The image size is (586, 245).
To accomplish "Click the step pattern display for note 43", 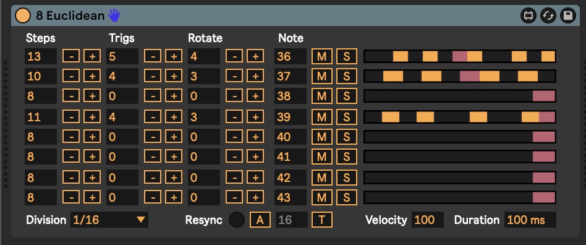I will pyautogui.click(x=460, y=197).
